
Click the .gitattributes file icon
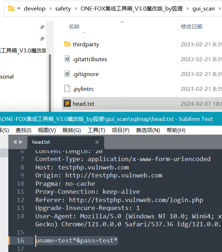pos(67,59)
